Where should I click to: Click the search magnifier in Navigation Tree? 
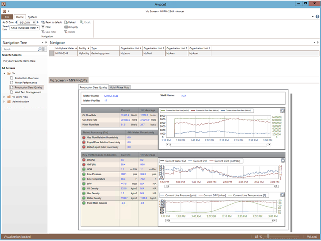coord(40,49)
